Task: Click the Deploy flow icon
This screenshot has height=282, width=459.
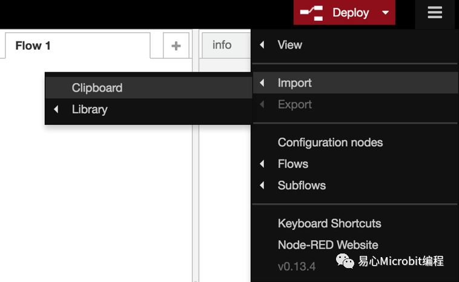Action: (311, 13)
